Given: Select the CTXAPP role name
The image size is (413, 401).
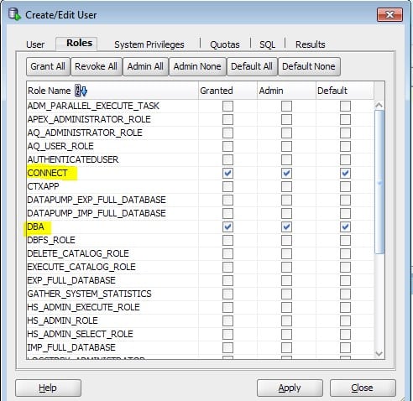Looking at the screenshot, I should coord(43,186).
